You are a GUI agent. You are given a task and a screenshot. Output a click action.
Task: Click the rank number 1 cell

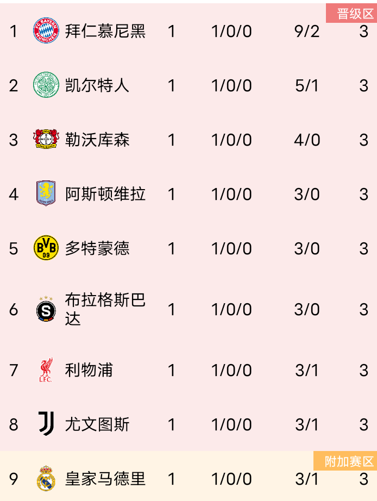point(12,32)
